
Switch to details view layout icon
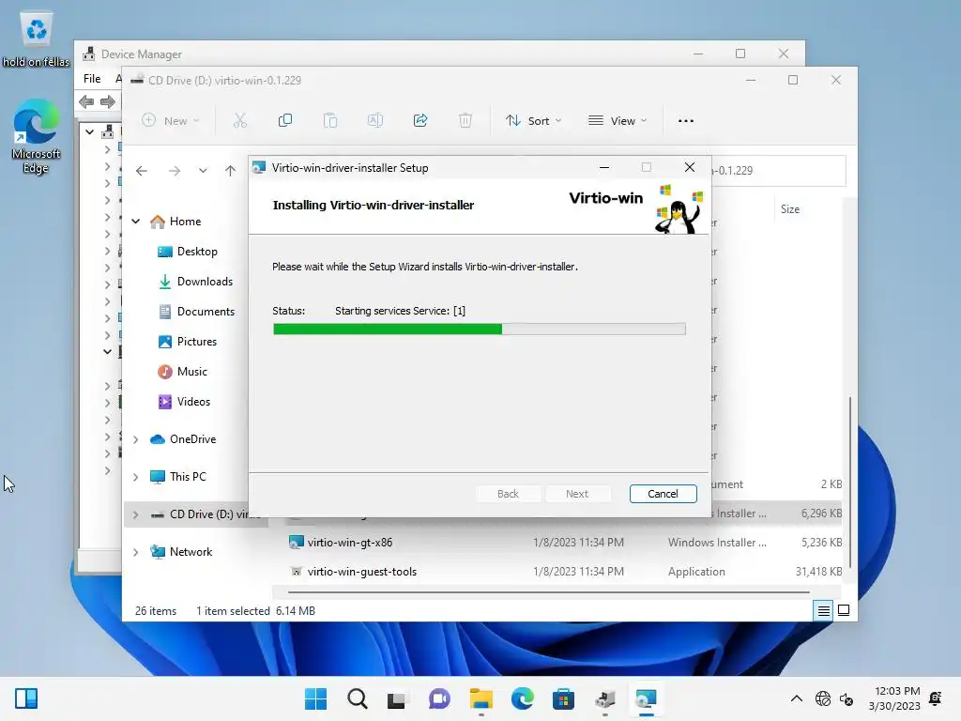coord(823,610)
